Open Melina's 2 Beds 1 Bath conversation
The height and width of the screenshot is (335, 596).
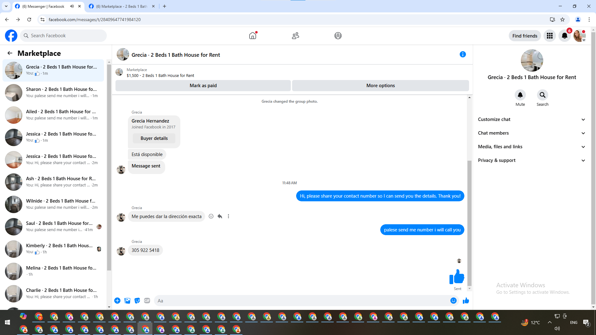click(x=53, y=271)
